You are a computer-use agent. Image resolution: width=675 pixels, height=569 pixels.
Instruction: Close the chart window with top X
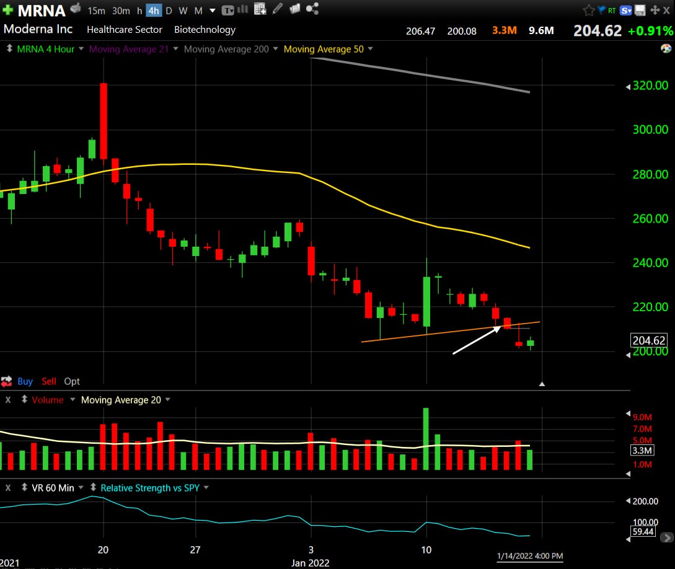tap(666, 10)
